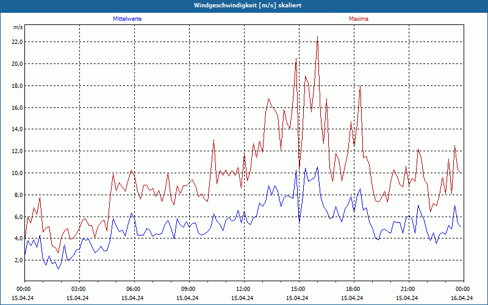The width and height of the screenshot is (488, 305).
Task: Click the blue Mittelwerte peak near 16:00
Action: (x=317, y=167)
